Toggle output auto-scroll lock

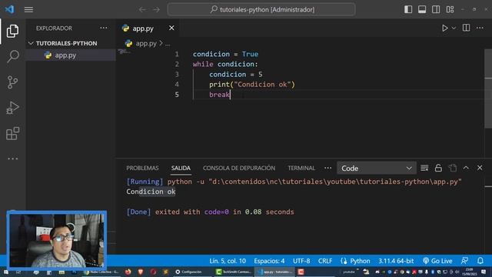pos(438,168)
